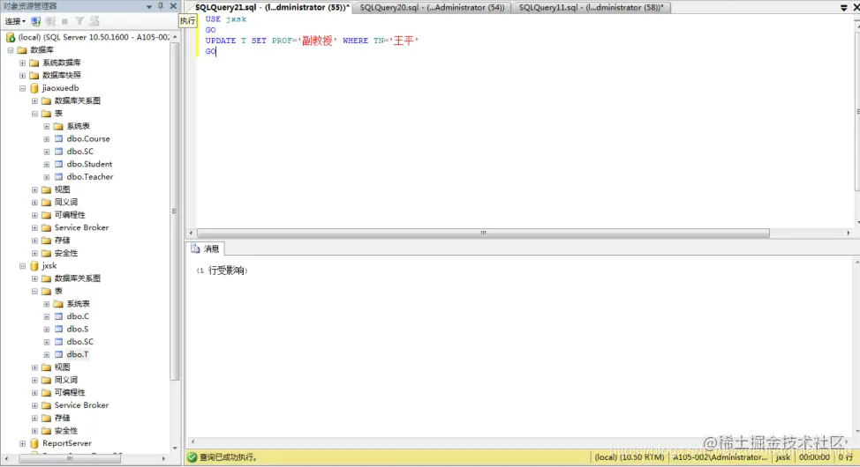Expand the 数据库快照 node
The height and width of the screenshot is (467, 860).
click(22, 76)
